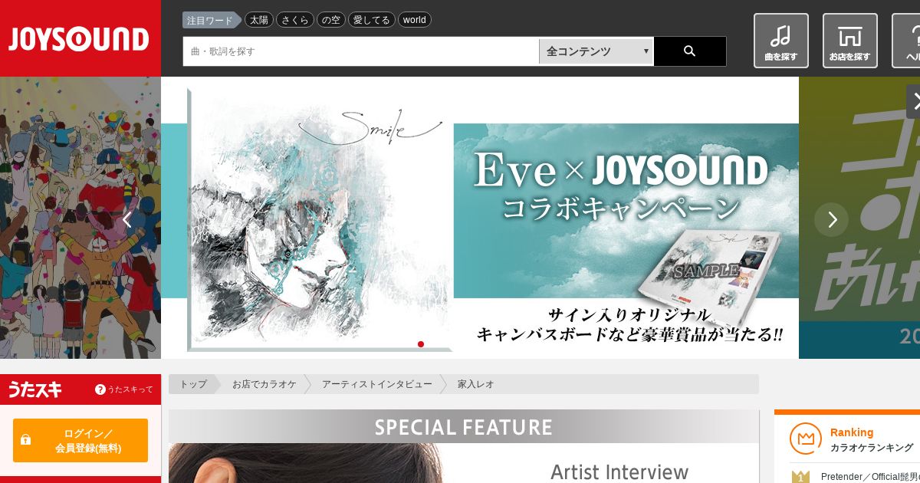Click the うたスキって question mark icon
This screenshot has height=483, width=920.
point(100,389)
